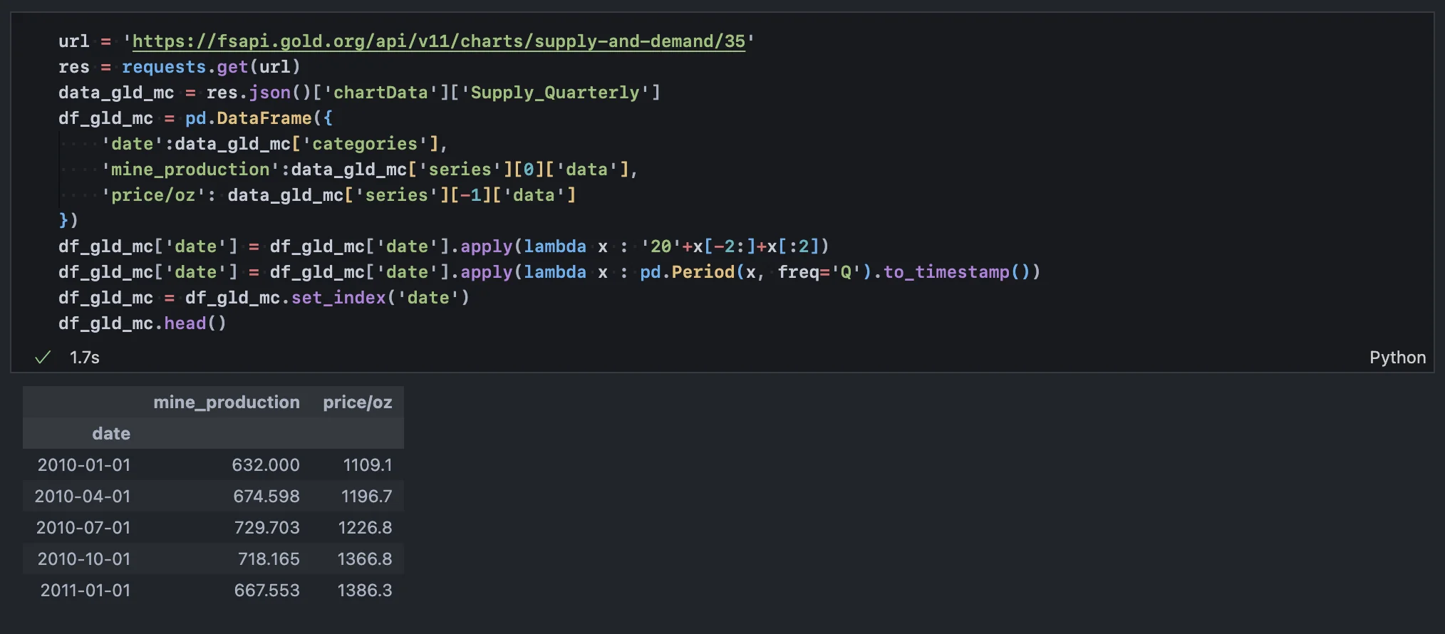The width and height of the screenshot is (1445, 634).
Task: Place cursor on requests.get(url) call
Action: pyautogui.click(x=210, y=67)
